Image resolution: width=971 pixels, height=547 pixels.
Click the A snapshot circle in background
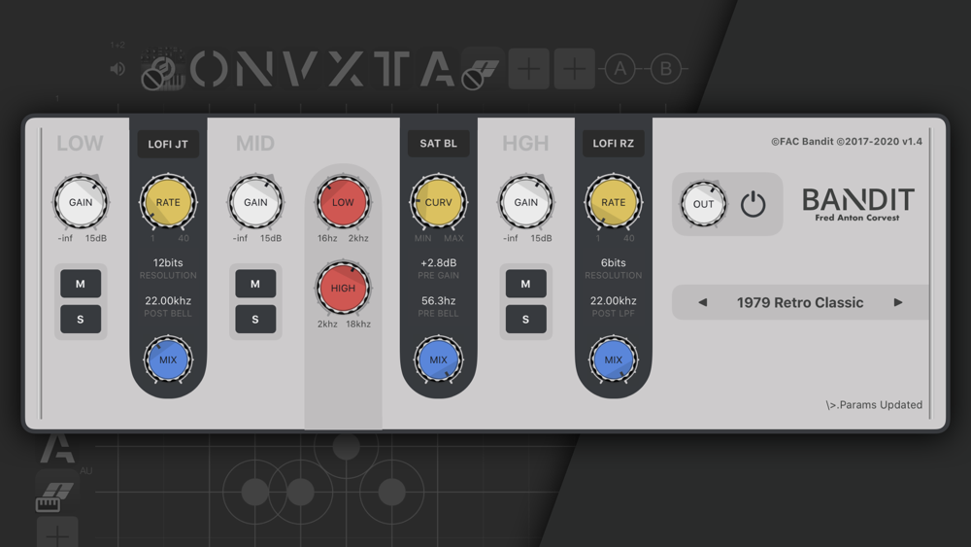pos(619,69)
